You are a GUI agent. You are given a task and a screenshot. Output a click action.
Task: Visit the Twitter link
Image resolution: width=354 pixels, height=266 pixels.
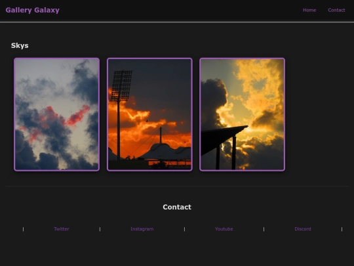pos(62,229)
